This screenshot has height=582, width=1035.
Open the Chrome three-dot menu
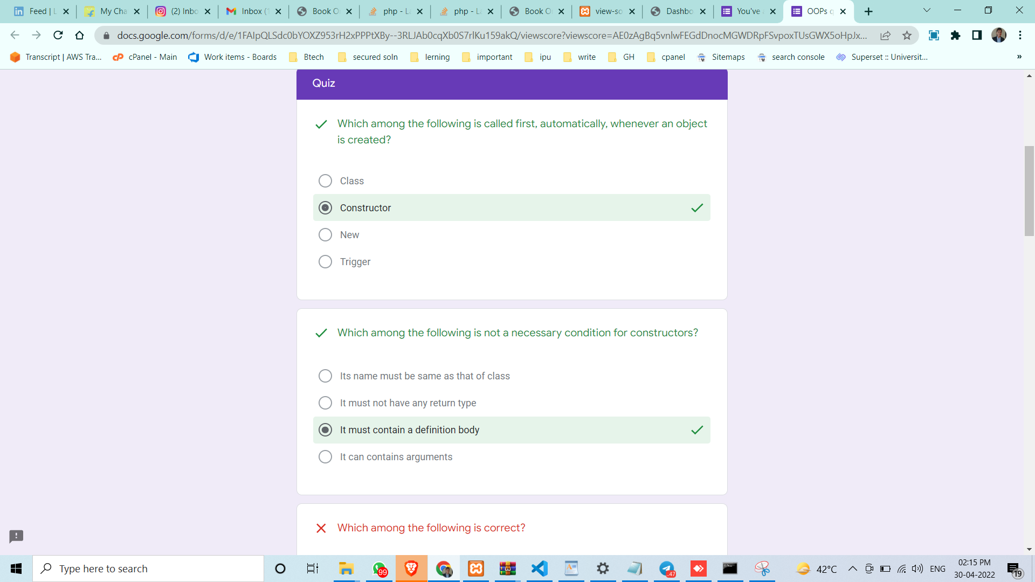pyautogui.click(x=1020, y=36)
